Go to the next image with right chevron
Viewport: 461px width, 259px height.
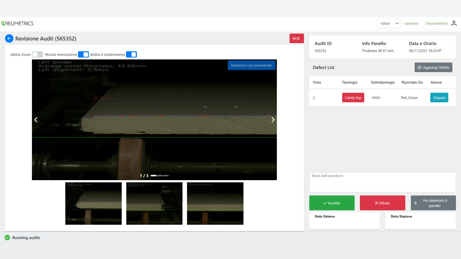click(273, 120)
